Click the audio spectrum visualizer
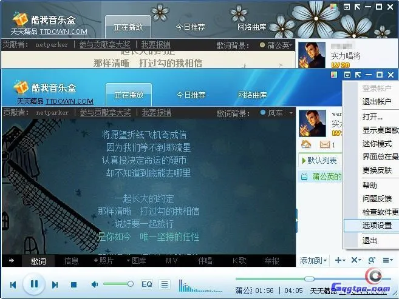Image resolution: width=399 pixels, height=299 pixels. pos(200,286)
